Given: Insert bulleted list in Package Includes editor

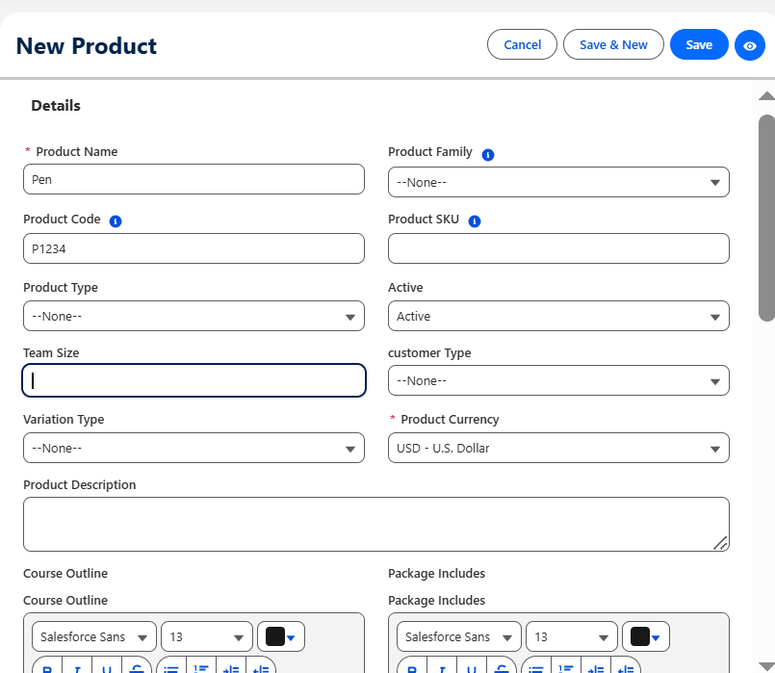Looking at the screenshot, I should tap(536, 665).
